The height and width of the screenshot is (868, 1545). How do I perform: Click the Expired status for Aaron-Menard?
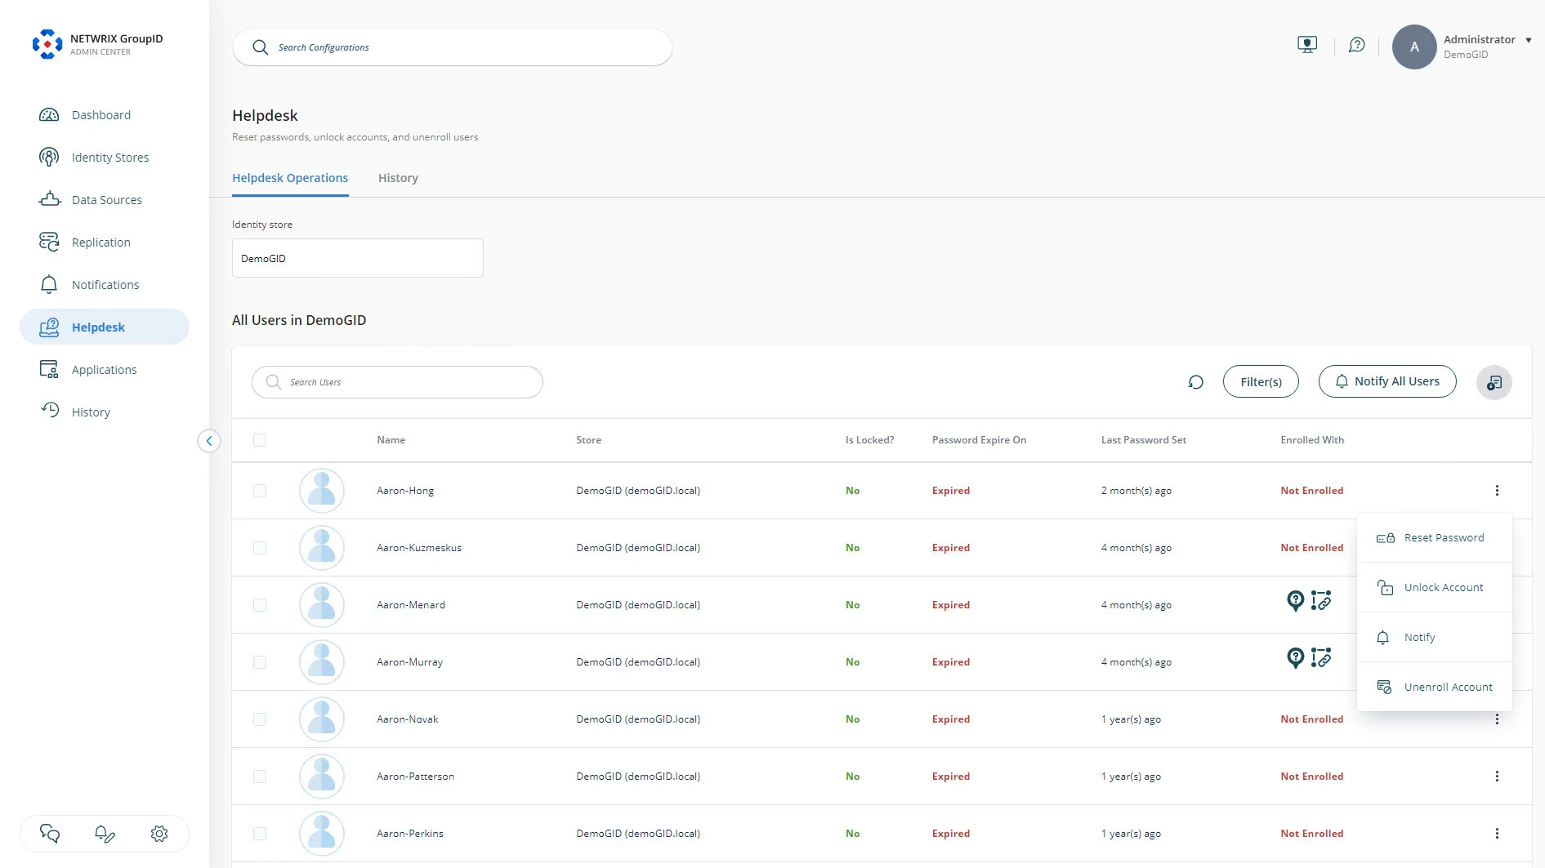point(951,605)
